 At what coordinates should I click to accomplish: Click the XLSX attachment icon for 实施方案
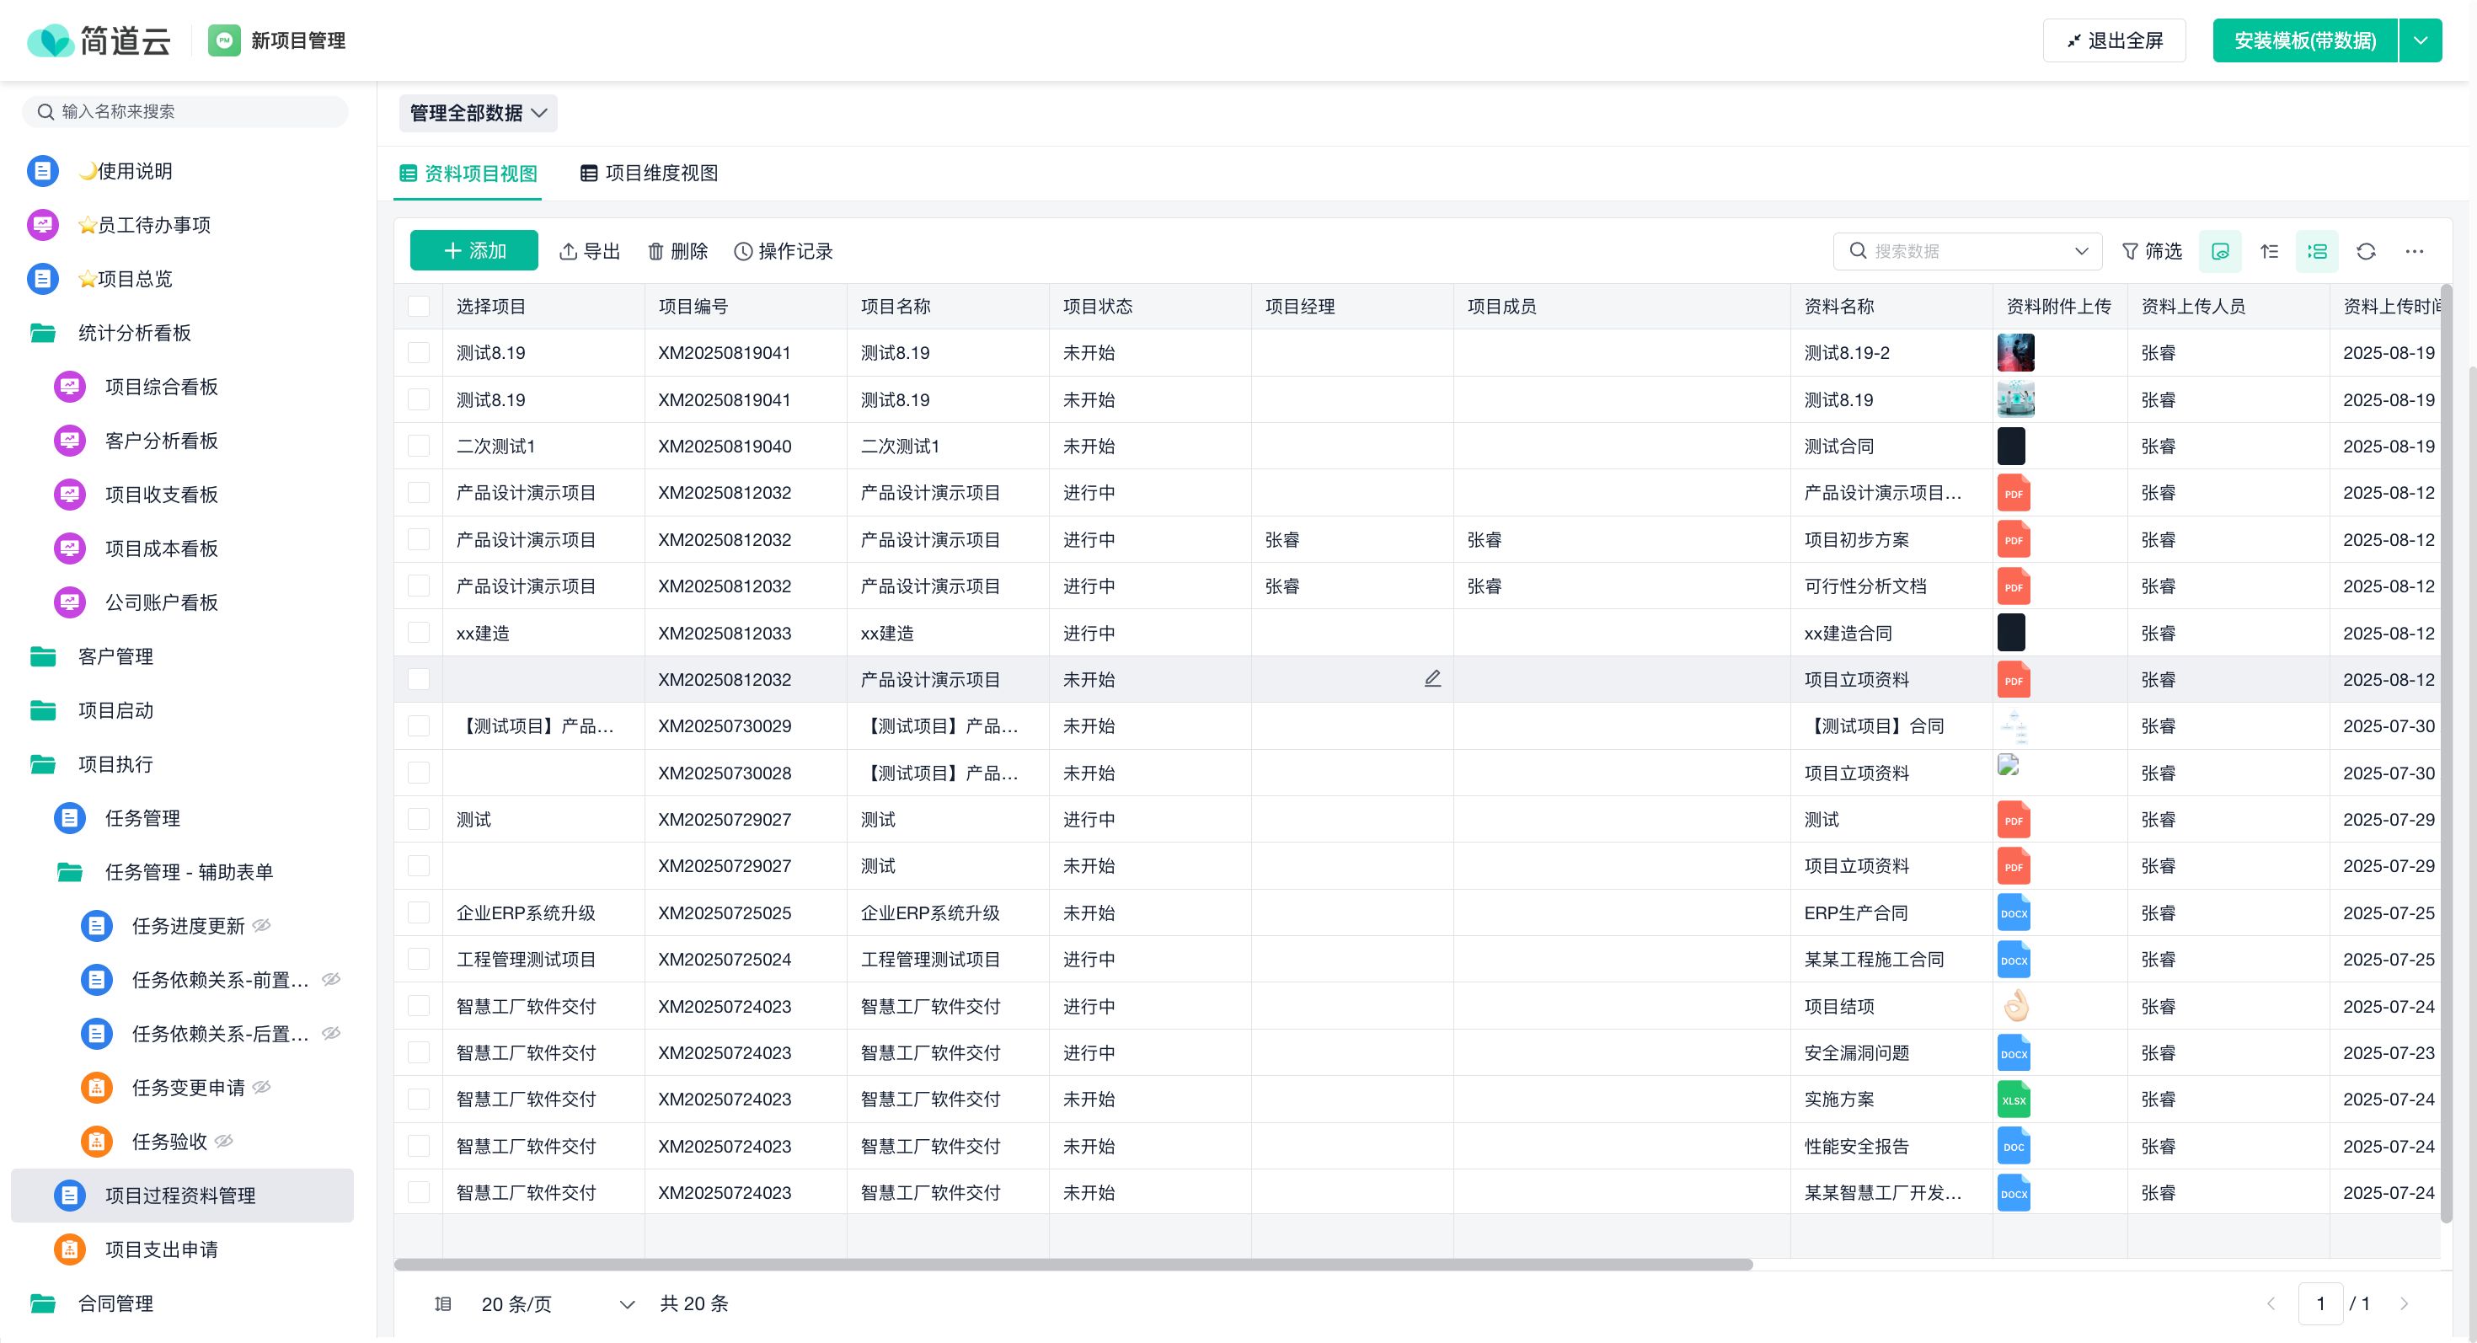(2014, 1099)
